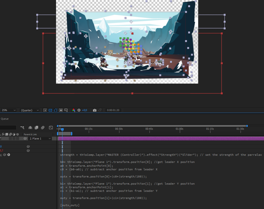264x209 pixels.
Task: Click the Show Snapshot icon
Action: click(100, 110)
